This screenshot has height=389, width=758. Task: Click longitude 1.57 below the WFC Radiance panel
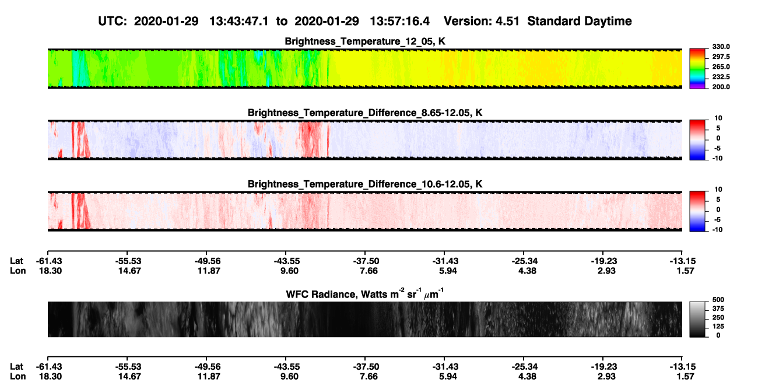click(x=686, y=377)
